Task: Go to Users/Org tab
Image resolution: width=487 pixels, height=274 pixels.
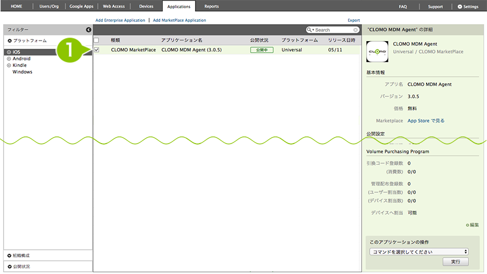Action: click(x=49, y=6)
